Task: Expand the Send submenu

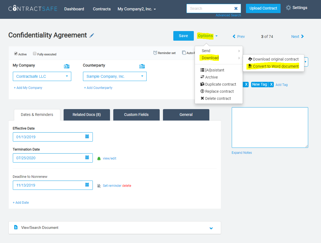Action: 219,51
